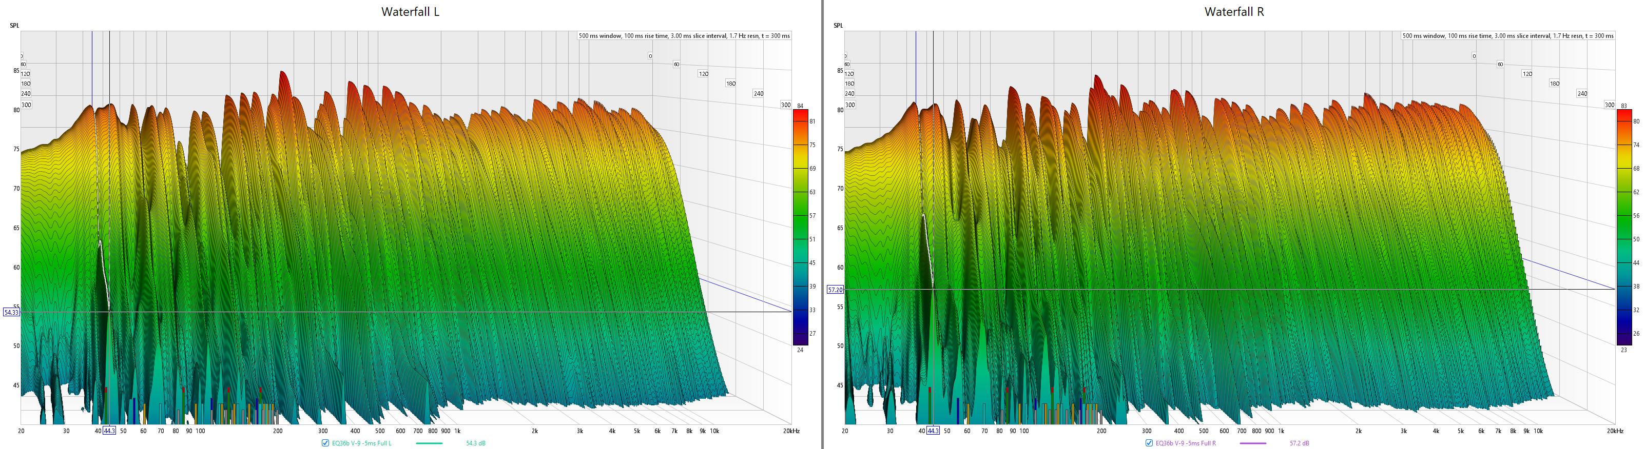1645x449 pixels.
Task: Click the 300 time slice label right of Waterfall L
Action: [x=785, y=105]
